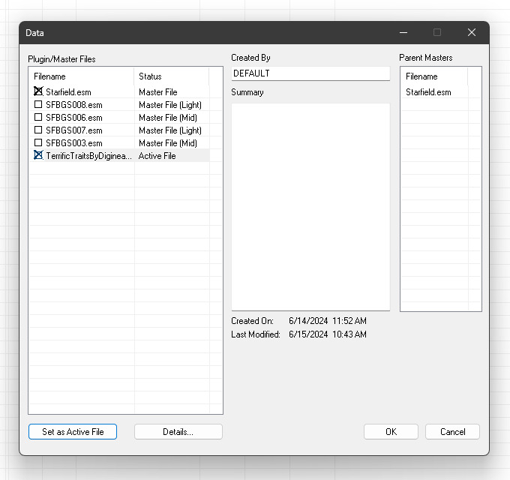Select the SFBGS003.esm filename

click(x=74, y=143)
